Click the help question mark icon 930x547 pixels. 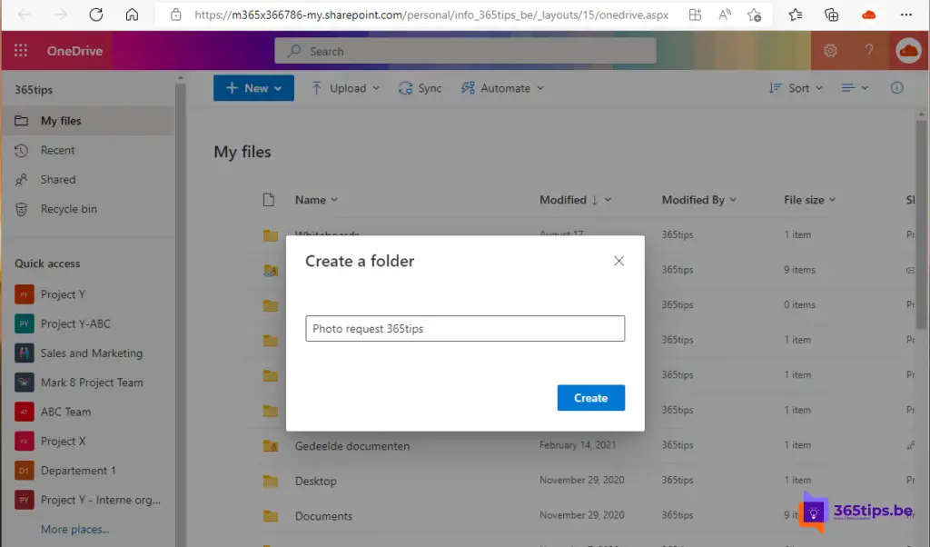tap(869, 52)
